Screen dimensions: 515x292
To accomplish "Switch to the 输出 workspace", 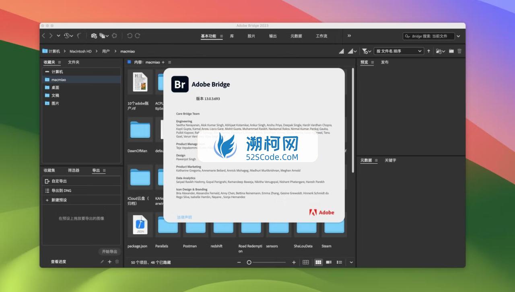I will click(273, 36).
